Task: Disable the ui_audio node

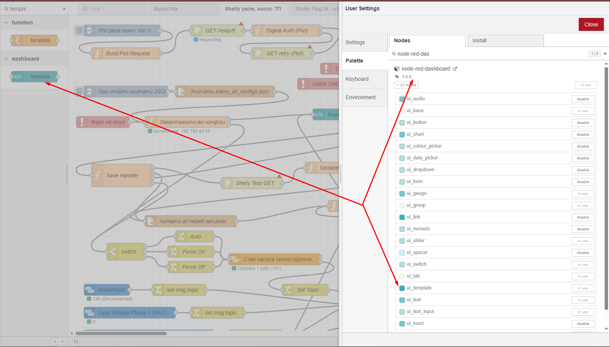Action: click(583, 99)
